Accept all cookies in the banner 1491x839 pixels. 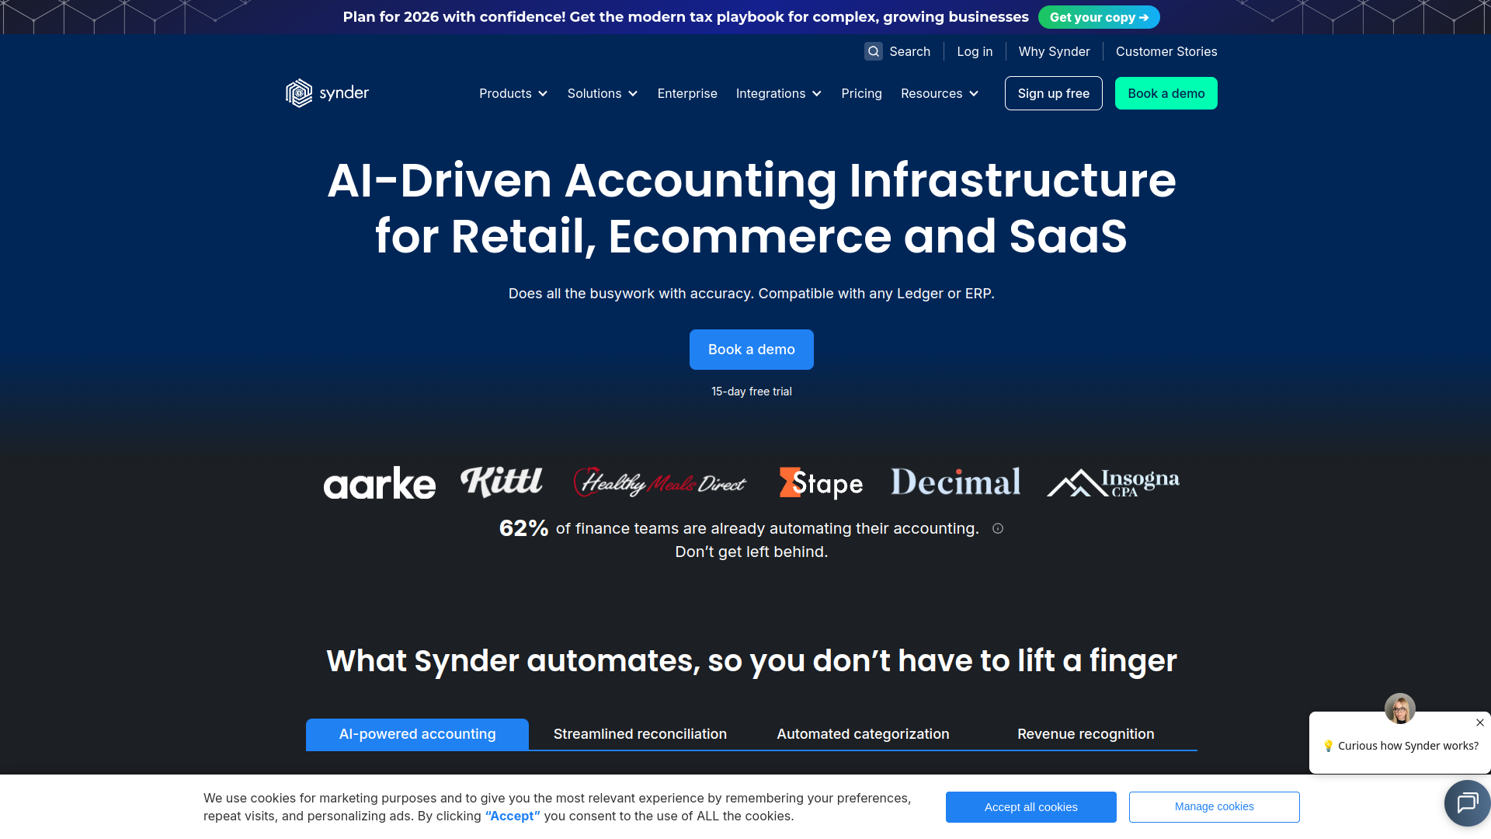coord(1030,806)
